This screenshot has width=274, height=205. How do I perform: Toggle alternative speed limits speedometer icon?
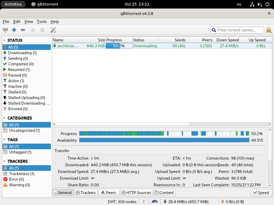[155, 202]
